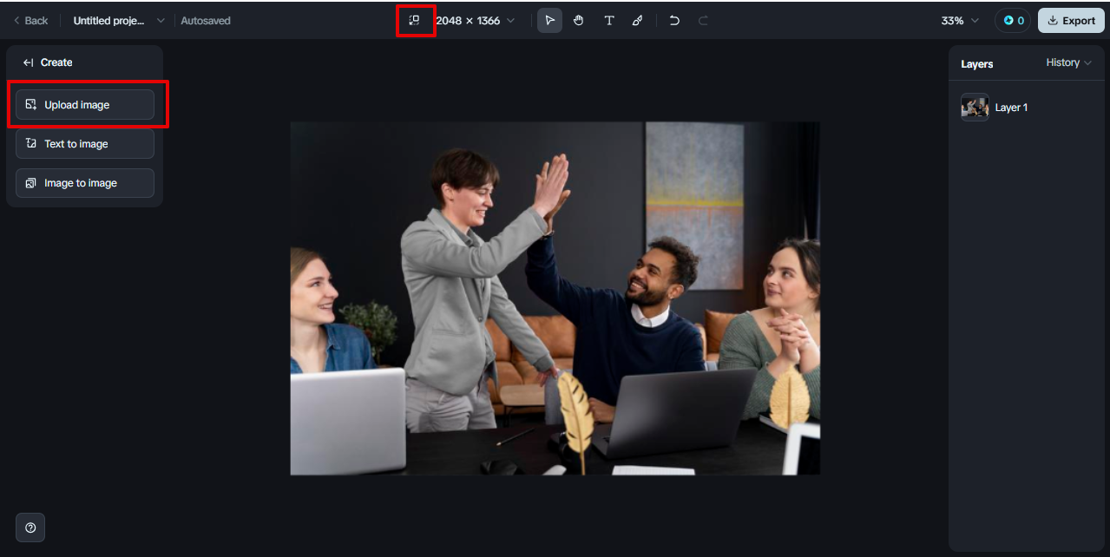Select the pointer selection tool
1110x557 pixels.
549,21
